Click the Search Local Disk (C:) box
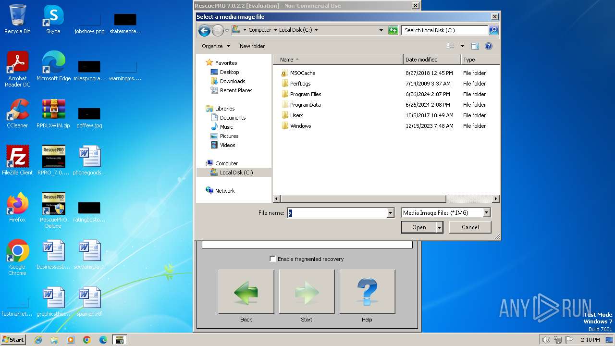615x346 pixels. pos(445,30)
